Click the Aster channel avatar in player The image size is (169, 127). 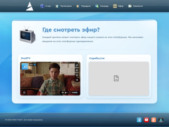25,66
